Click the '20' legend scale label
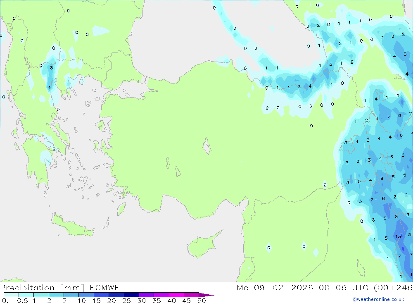 (x=112, y=301)
